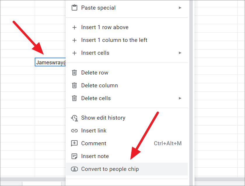
Task: Click the people chip avatar icon
Action: 74,169
